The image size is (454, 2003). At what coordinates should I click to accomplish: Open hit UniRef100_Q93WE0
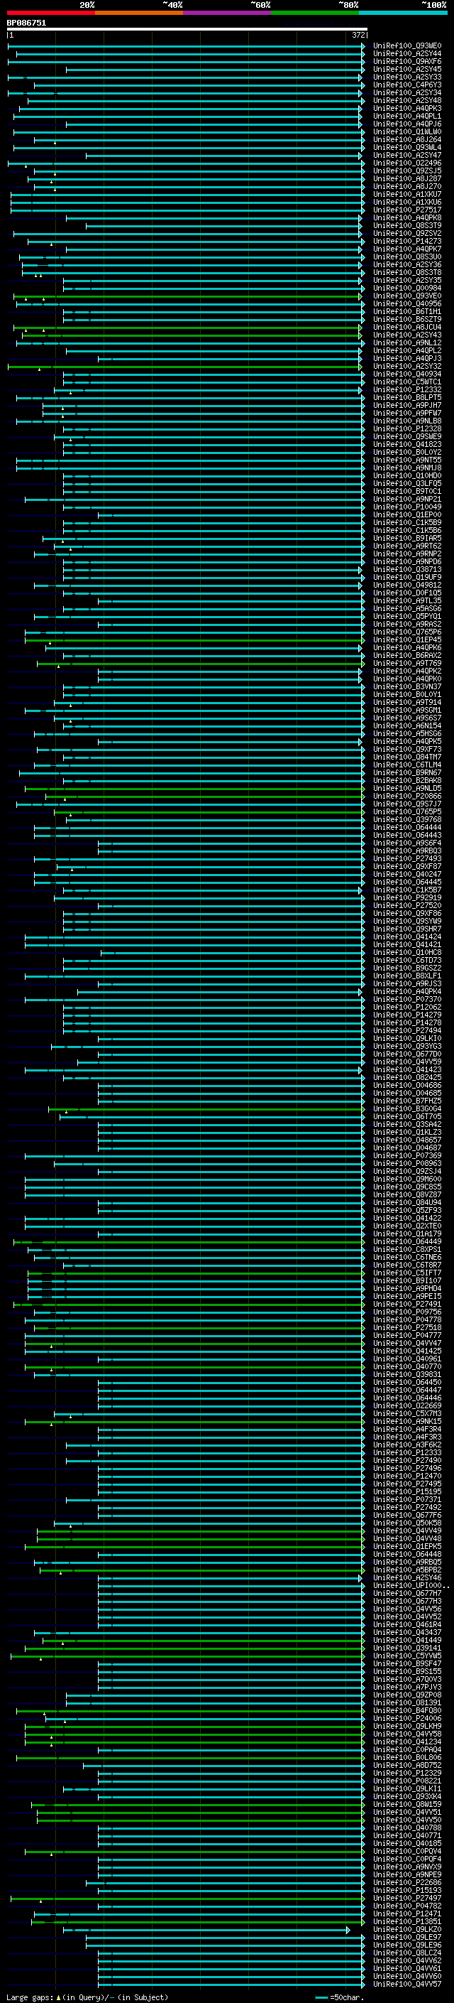click(x=406, y=46)
